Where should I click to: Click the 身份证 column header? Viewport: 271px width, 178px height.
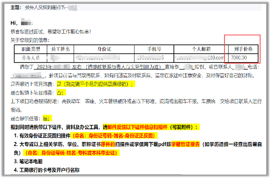(104, 49)
